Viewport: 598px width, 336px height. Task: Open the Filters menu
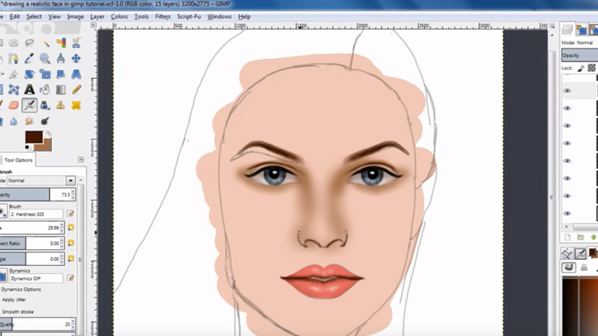pos(163,16)
